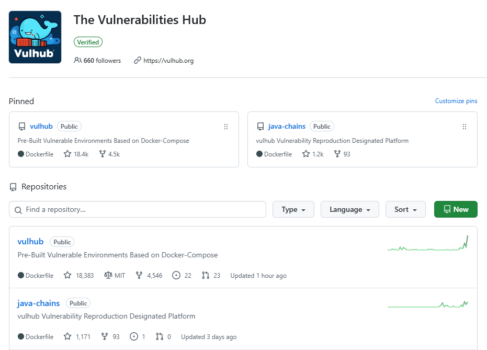Click the Dockerfile language dot in the vulhub list row

click(x=21, y=275)
